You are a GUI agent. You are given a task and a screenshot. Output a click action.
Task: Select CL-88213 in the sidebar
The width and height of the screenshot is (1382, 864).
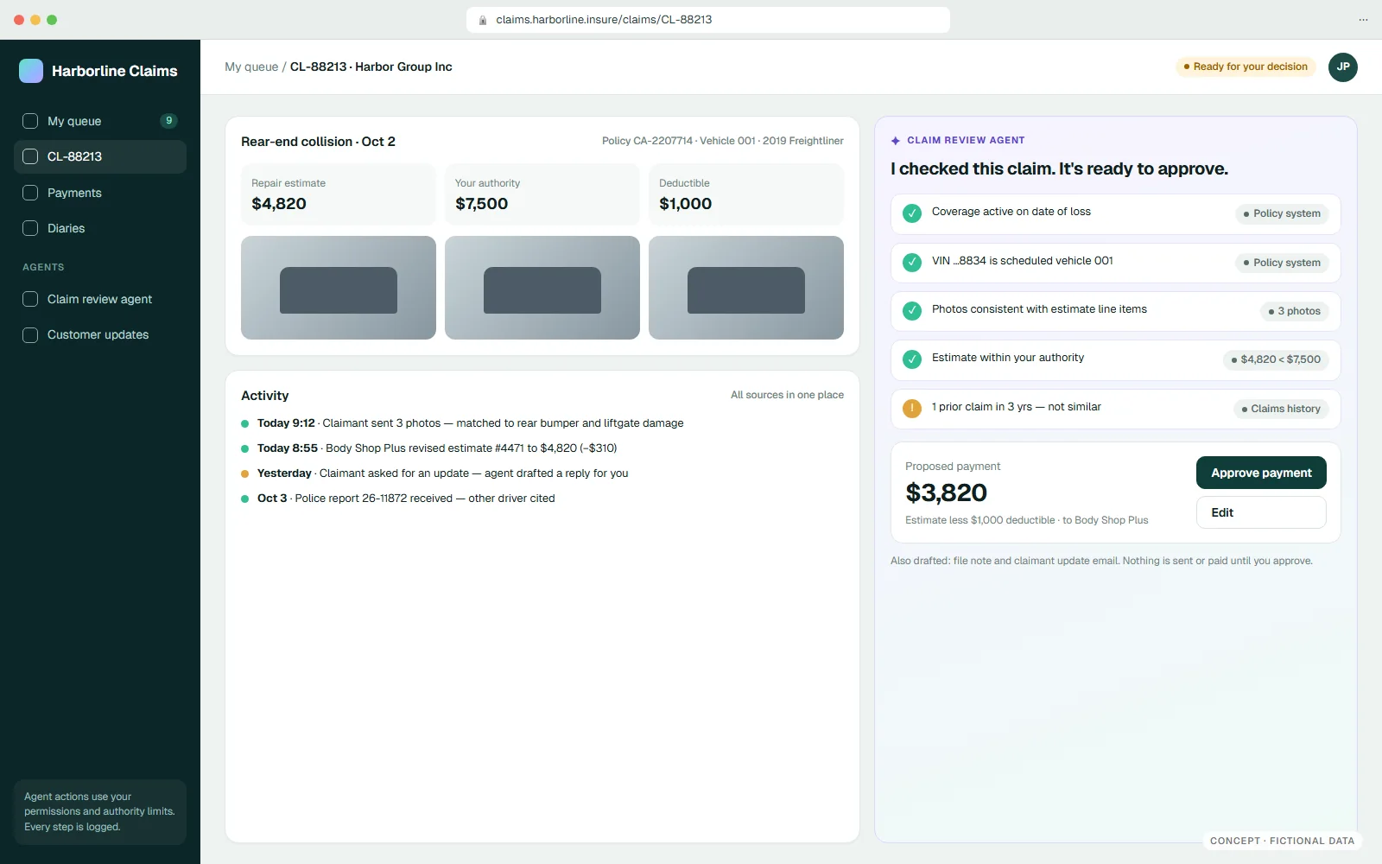(x=100, y=156)
